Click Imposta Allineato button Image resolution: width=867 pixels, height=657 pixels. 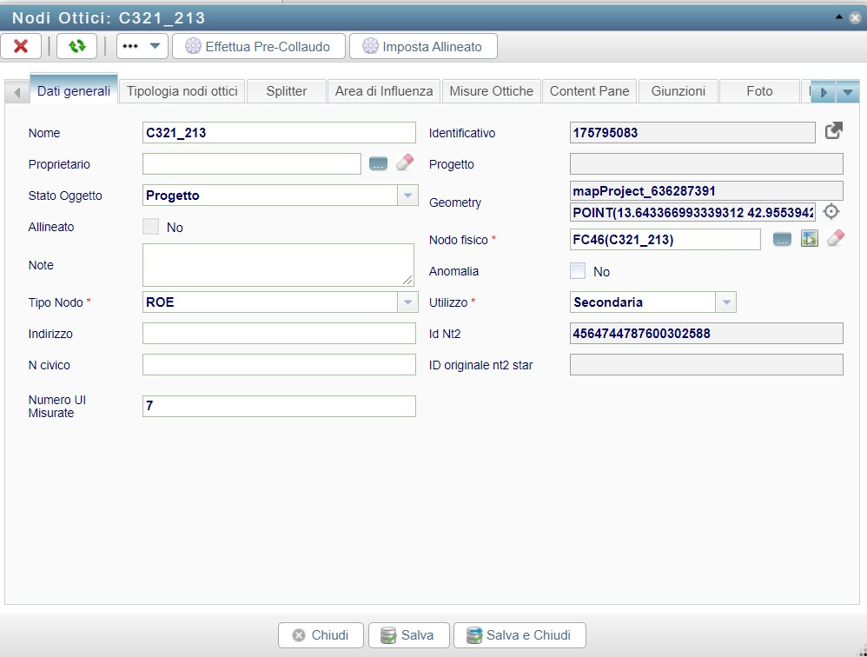click(x=423, y=46)
